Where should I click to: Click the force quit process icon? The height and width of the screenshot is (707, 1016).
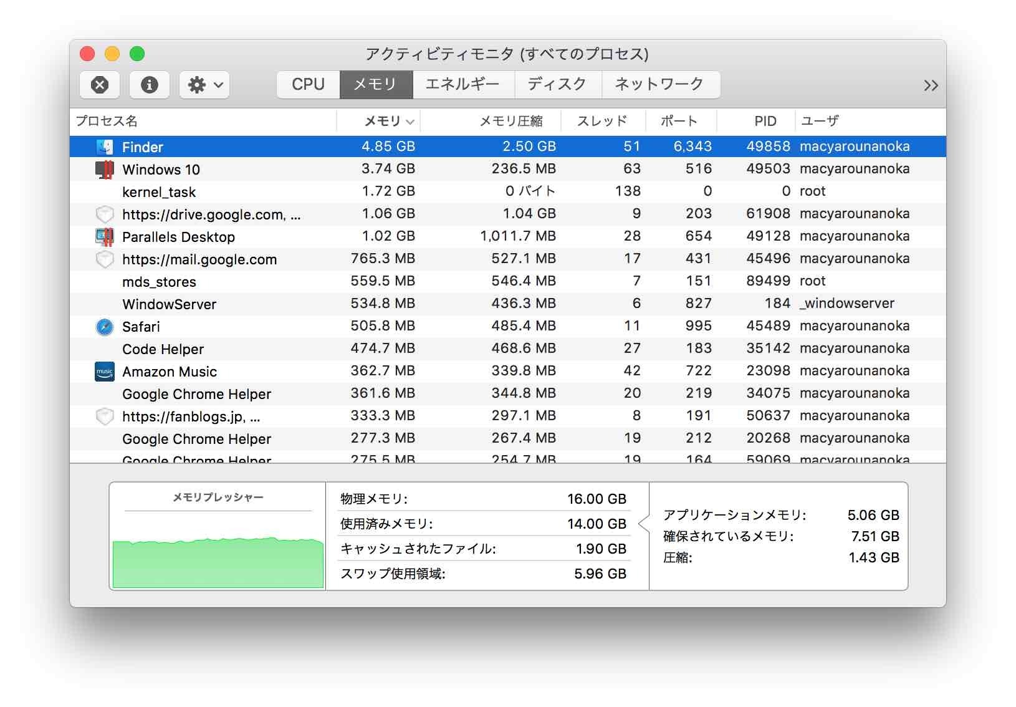click(x=100, y=85)
